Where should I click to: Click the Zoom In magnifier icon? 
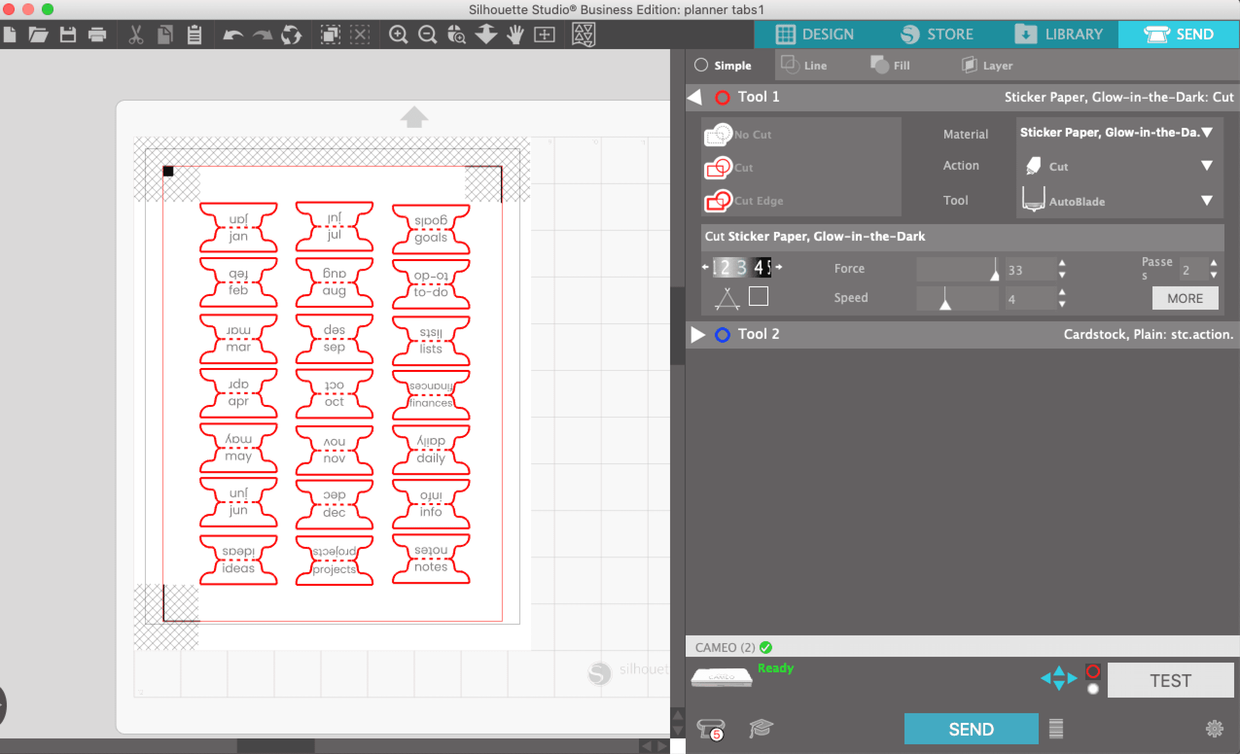[x=398, y=35]
